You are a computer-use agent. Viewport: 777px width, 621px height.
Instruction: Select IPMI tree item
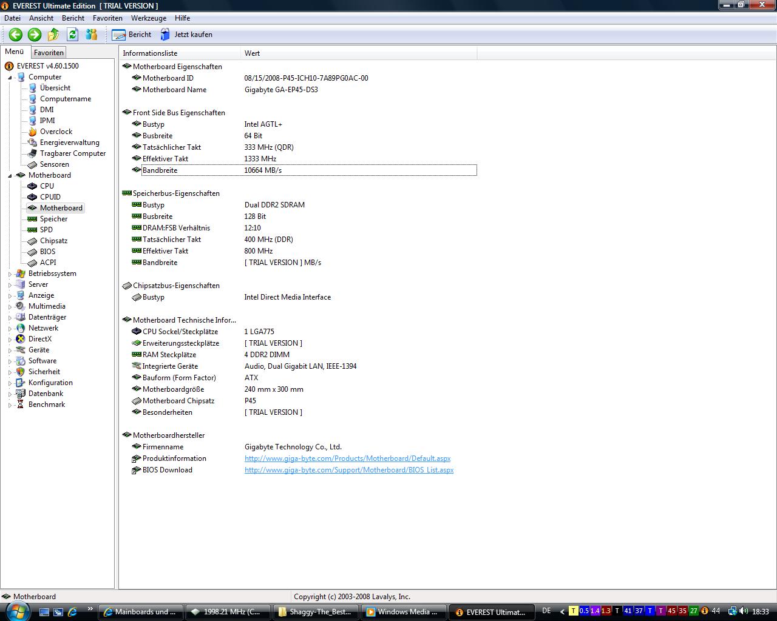47,121
